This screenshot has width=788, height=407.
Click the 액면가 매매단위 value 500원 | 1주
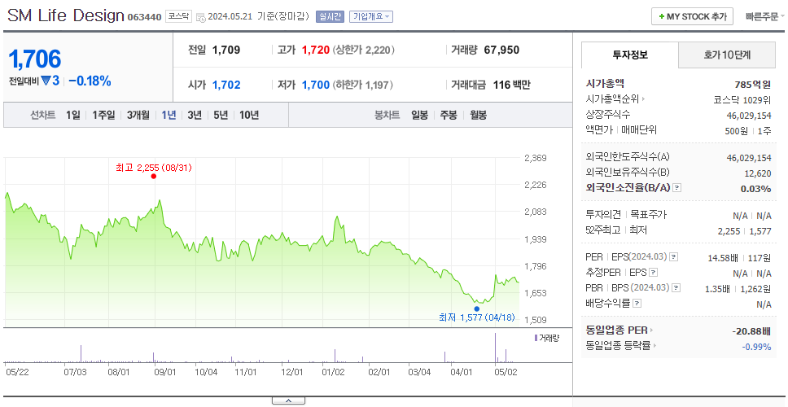point(749,130)
